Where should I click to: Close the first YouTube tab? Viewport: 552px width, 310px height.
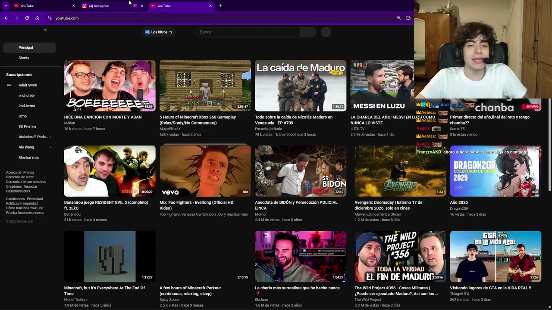tap(73, 6)
